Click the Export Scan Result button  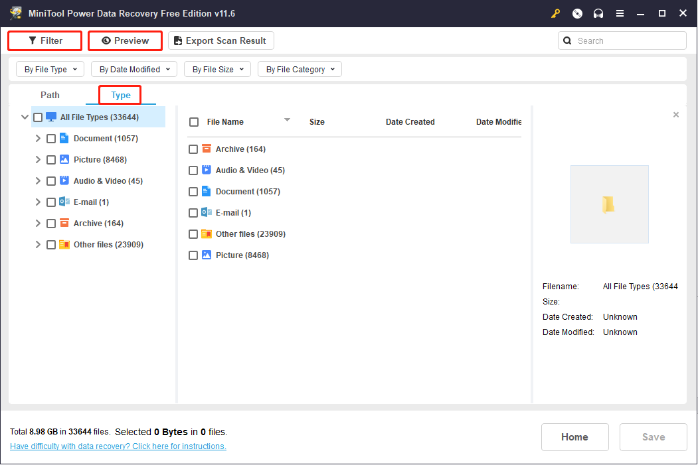220,40
